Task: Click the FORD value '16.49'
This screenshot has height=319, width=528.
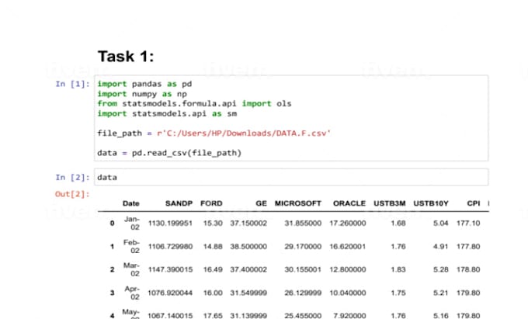Action: coord(213,269)
